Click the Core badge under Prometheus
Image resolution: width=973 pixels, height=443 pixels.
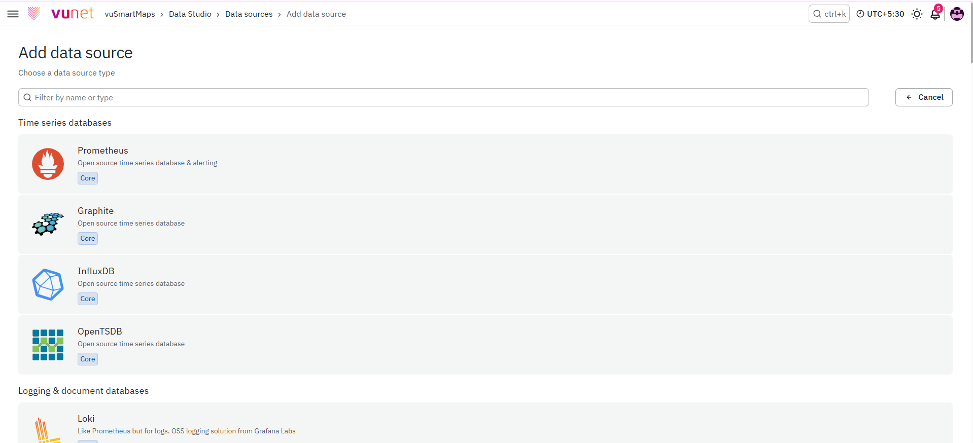click(x=88, y=178)
